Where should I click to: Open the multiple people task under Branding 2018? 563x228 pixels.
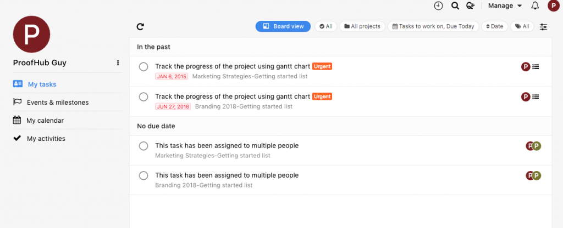click(227, 175)
